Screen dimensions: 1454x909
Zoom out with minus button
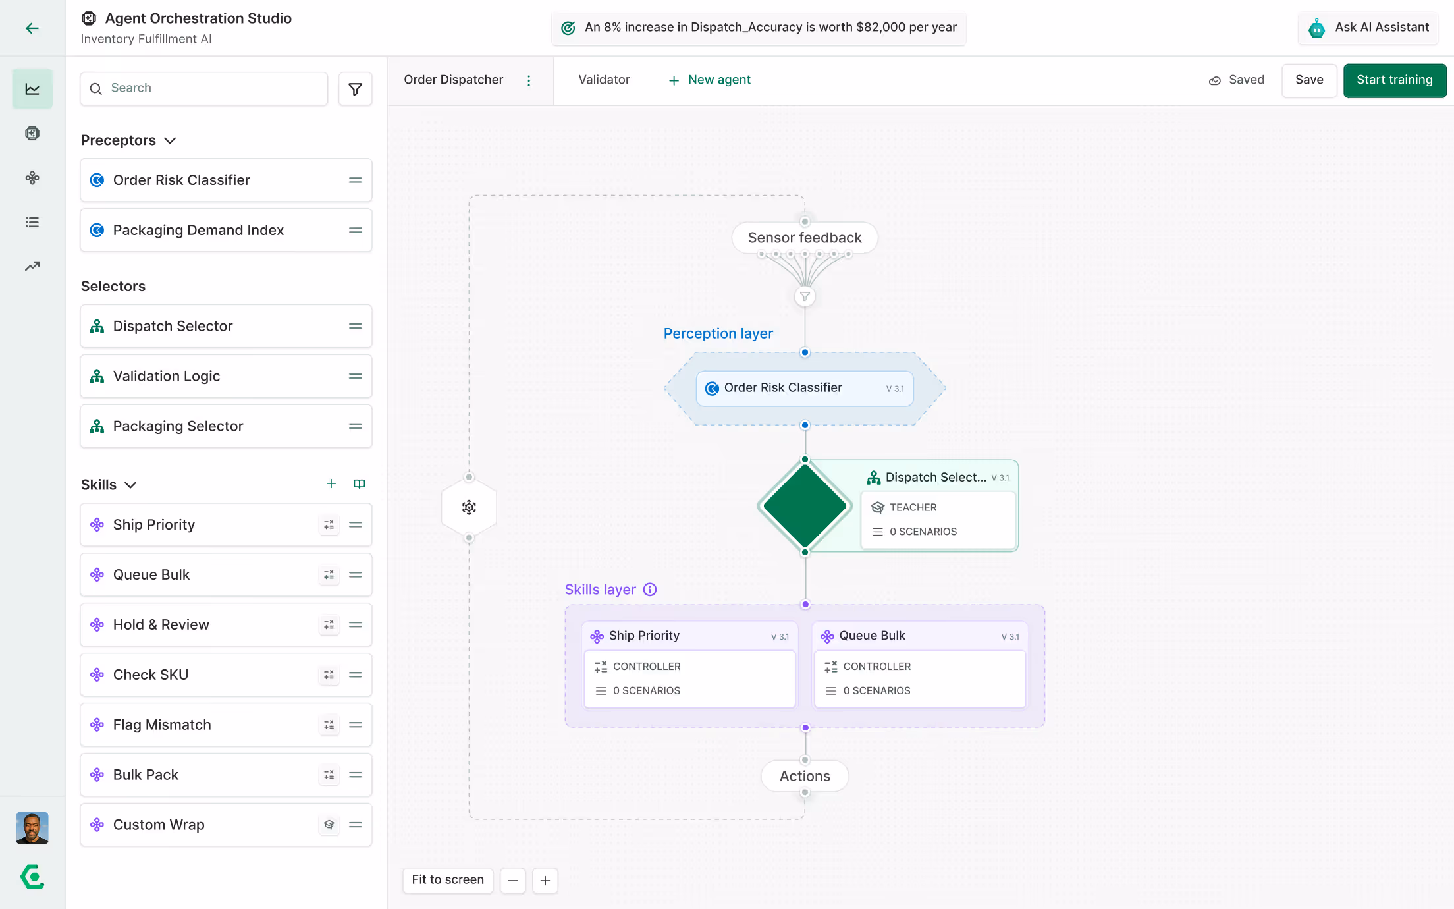[513, 881]
